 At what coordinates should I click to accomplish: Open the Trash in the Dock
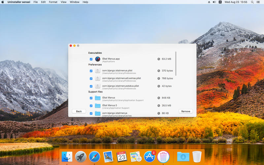[x=197, y=156]
